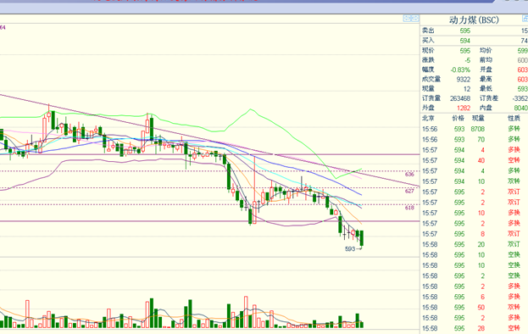Screen dimensions: 528x334
Task: Click the icon right of 动力煤(BSC) title
Action: pyautogui.click(x=525, y=19)
